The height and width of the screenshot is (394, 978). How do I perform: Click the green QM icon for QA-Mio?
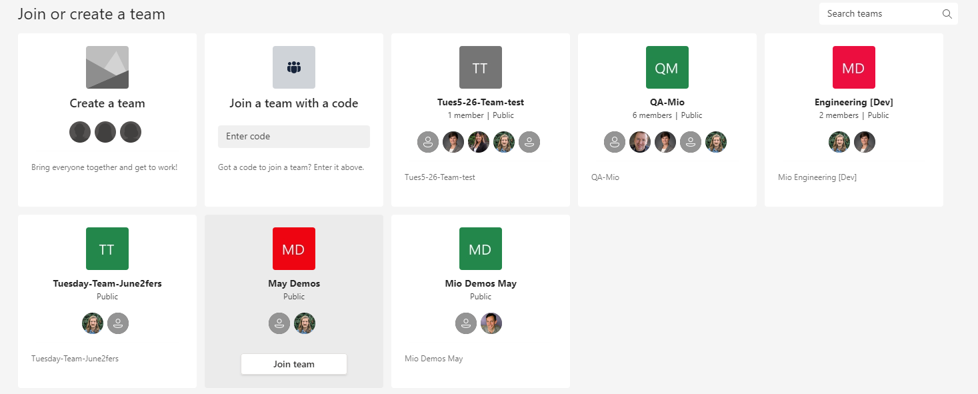[x=667, y=67]
